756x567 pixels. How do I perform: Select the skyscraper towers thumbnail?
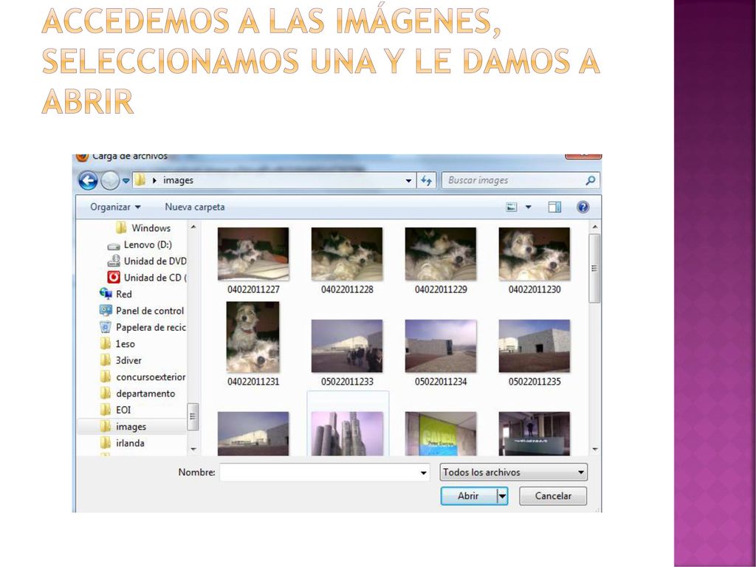click(x=348, y=433)
